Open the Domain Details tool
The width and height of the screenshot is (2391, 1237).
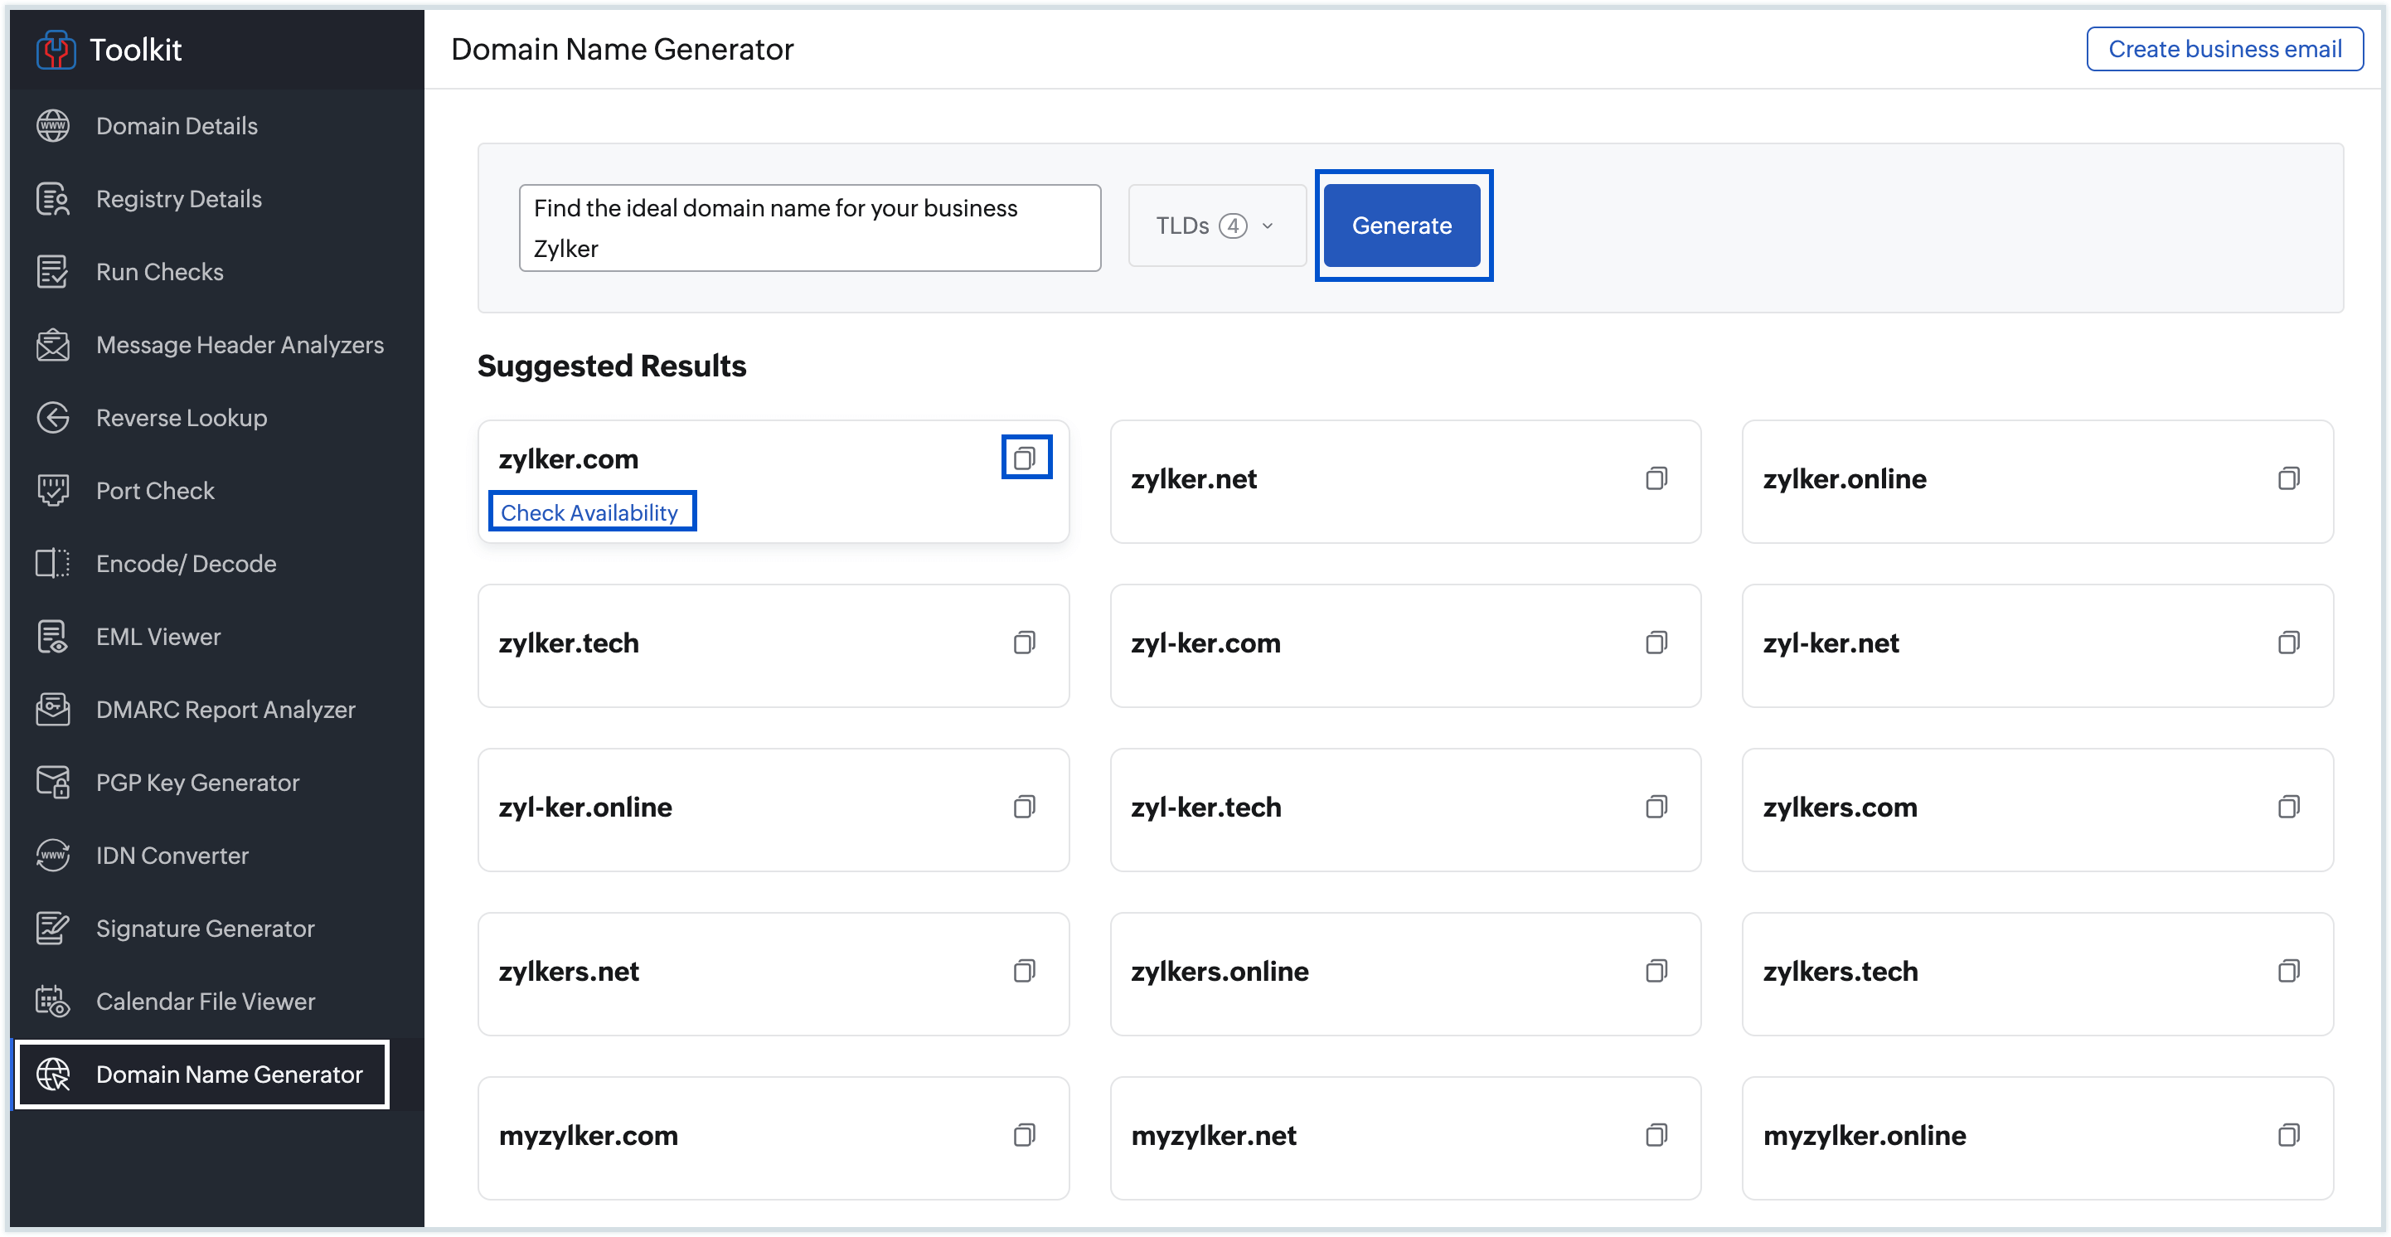click(x=177, y=125)
